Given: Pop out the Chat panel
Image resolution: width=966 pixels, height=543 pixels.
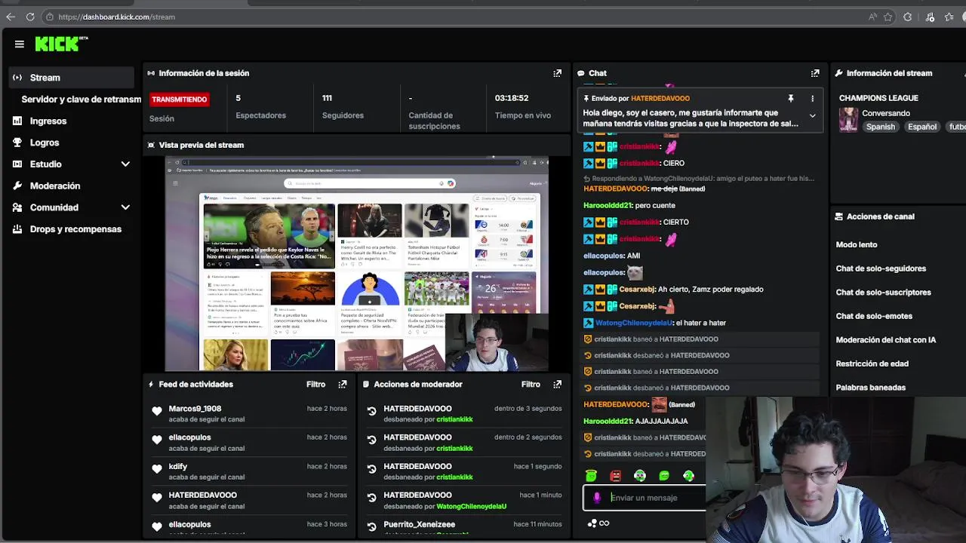Looking at the screenshot, I should [815, 73].
